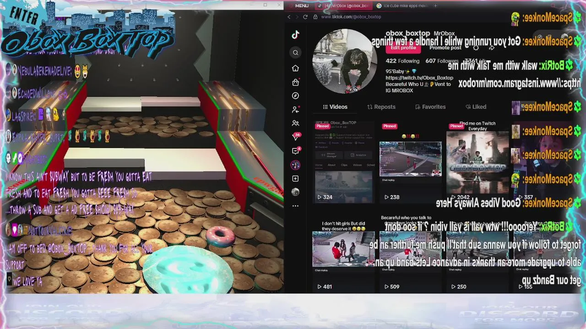Image resolution: width=586 pixels, height=329 pixels.
Task: Select the Favorites profile tab
Action: 430,107
